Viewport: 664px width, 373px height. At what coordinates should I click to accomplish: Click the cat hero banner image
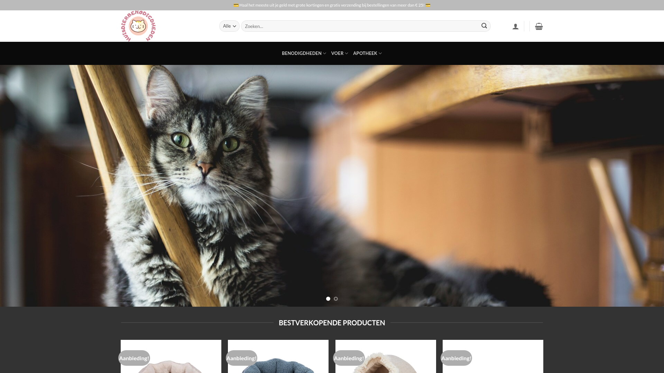pyautogui.click(x=332, y=186)
